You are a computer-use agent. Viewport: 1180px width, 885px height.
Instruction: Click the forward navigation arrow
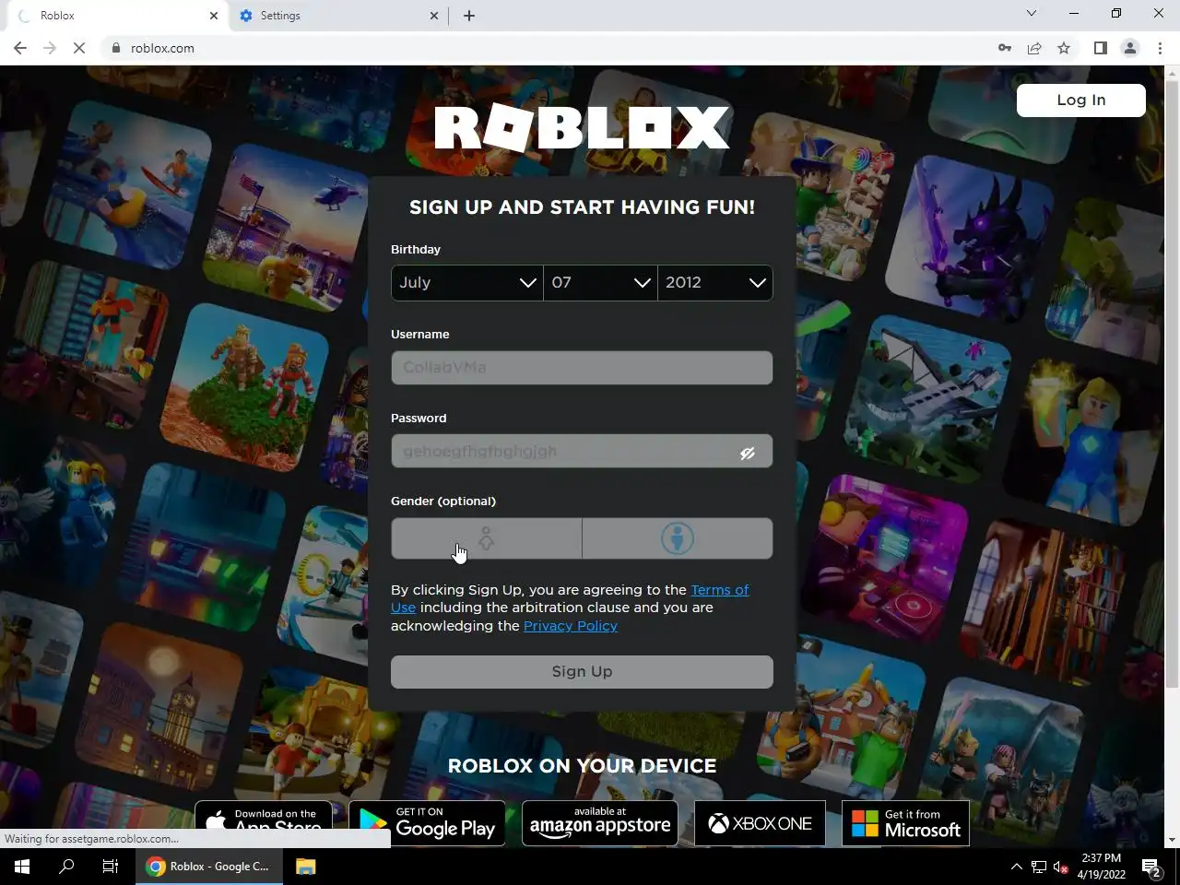[50, 48]
